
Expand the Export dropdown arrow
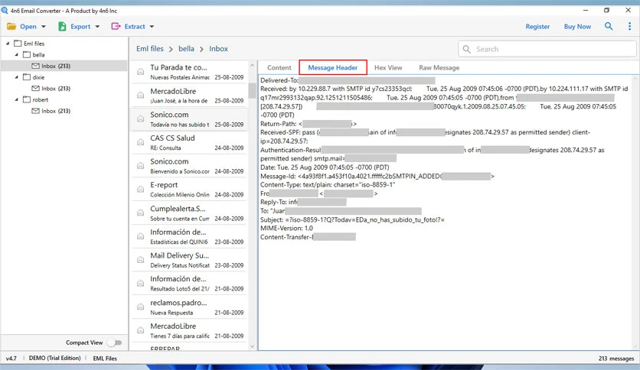97,27
